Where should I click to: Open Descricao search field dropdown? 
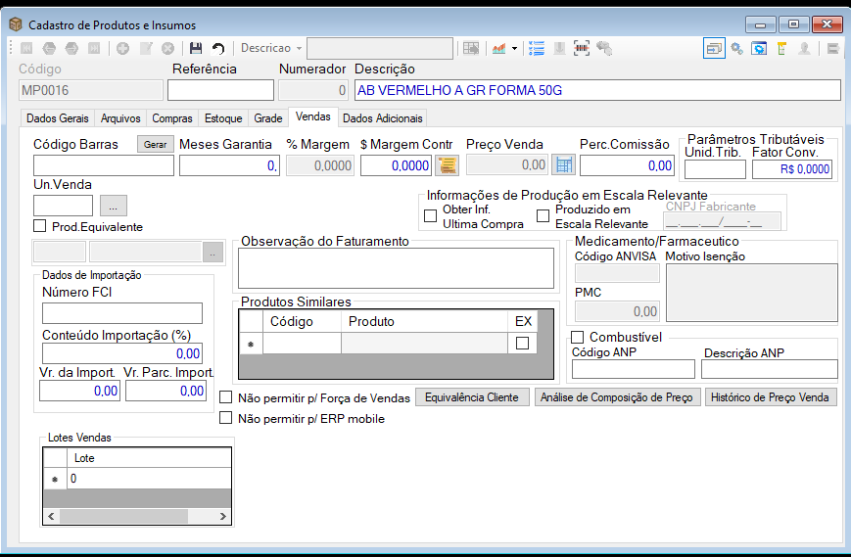(299, 48)
